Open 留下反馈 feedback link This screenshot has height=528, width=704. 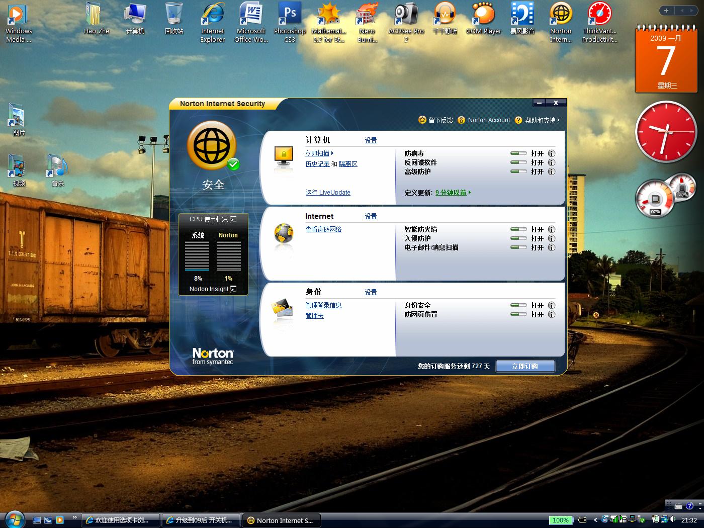coord(435,120)
